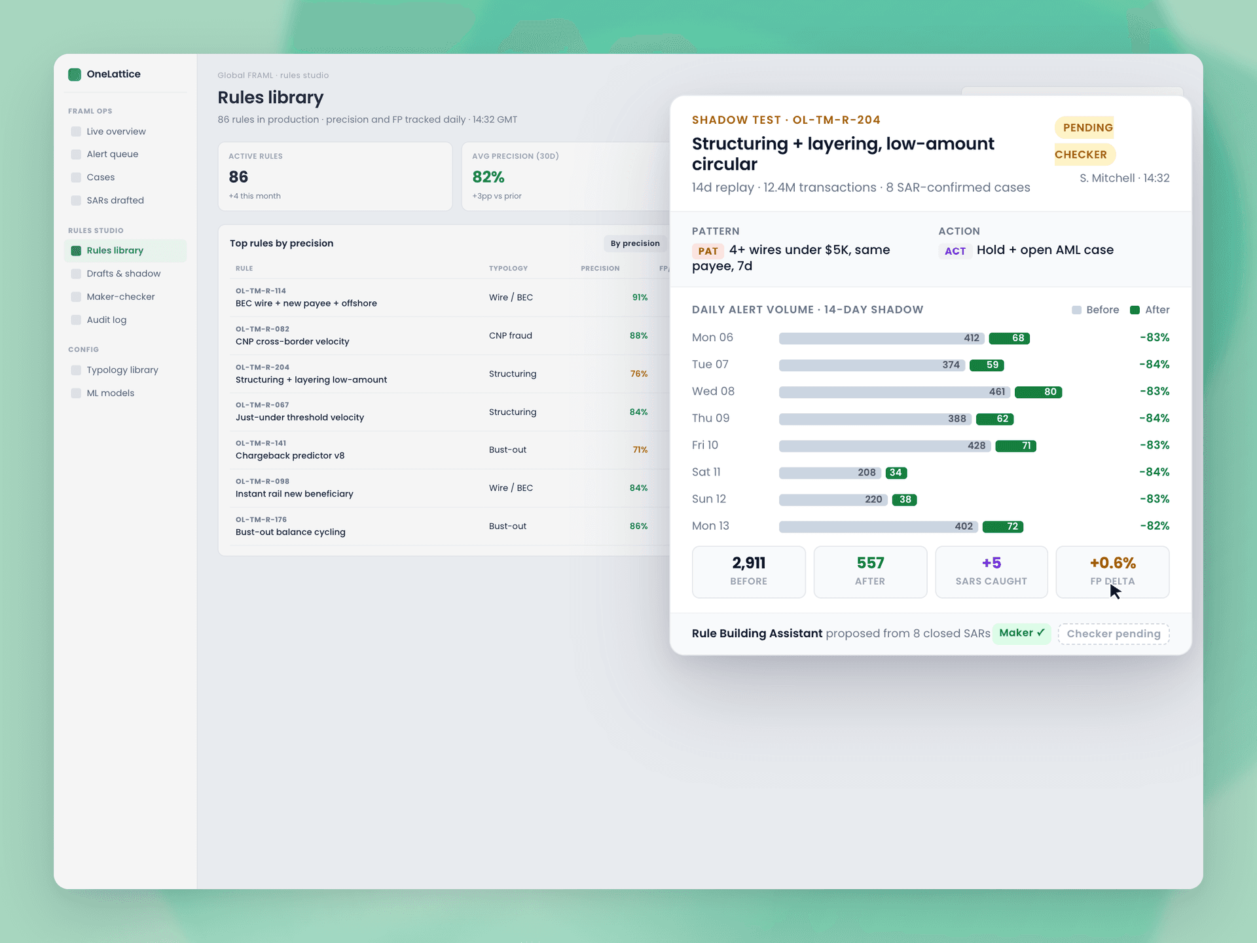Screen dimensions: 1257x943
Task: Select the +5 SARS CAUGHT card
Action: click(x=991, y=572)
